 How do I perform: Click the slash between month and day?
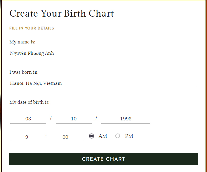pyautogui.click(x=51, y=118)
